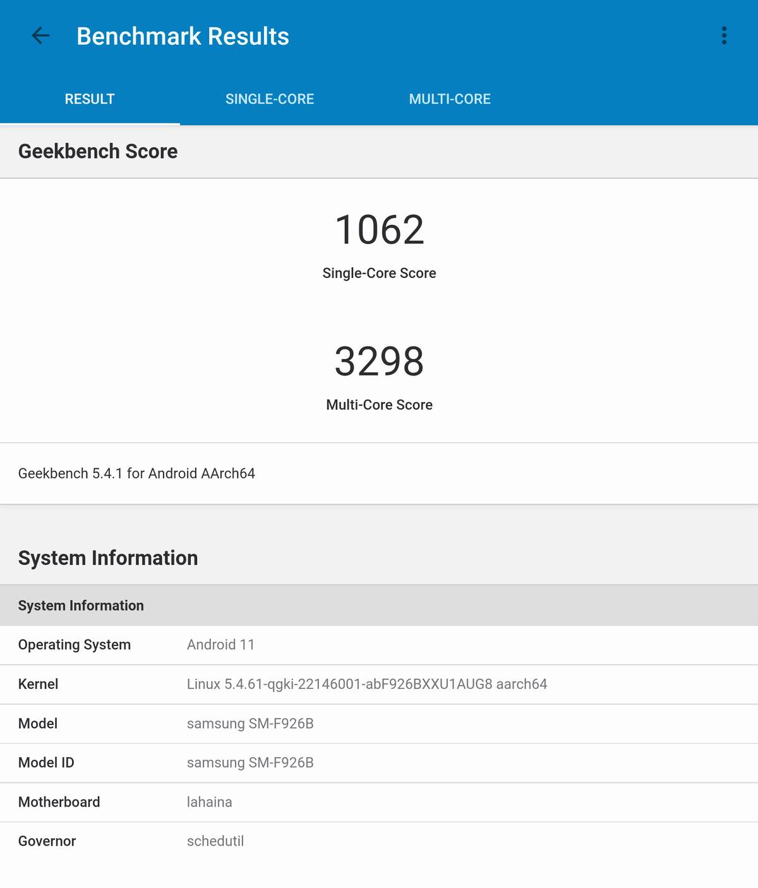Image resolution: width=758 pixels, height=888 pixels.
Task: Switch to the RESULT tab
Action: pyautogui.click(x=90, y=99)
